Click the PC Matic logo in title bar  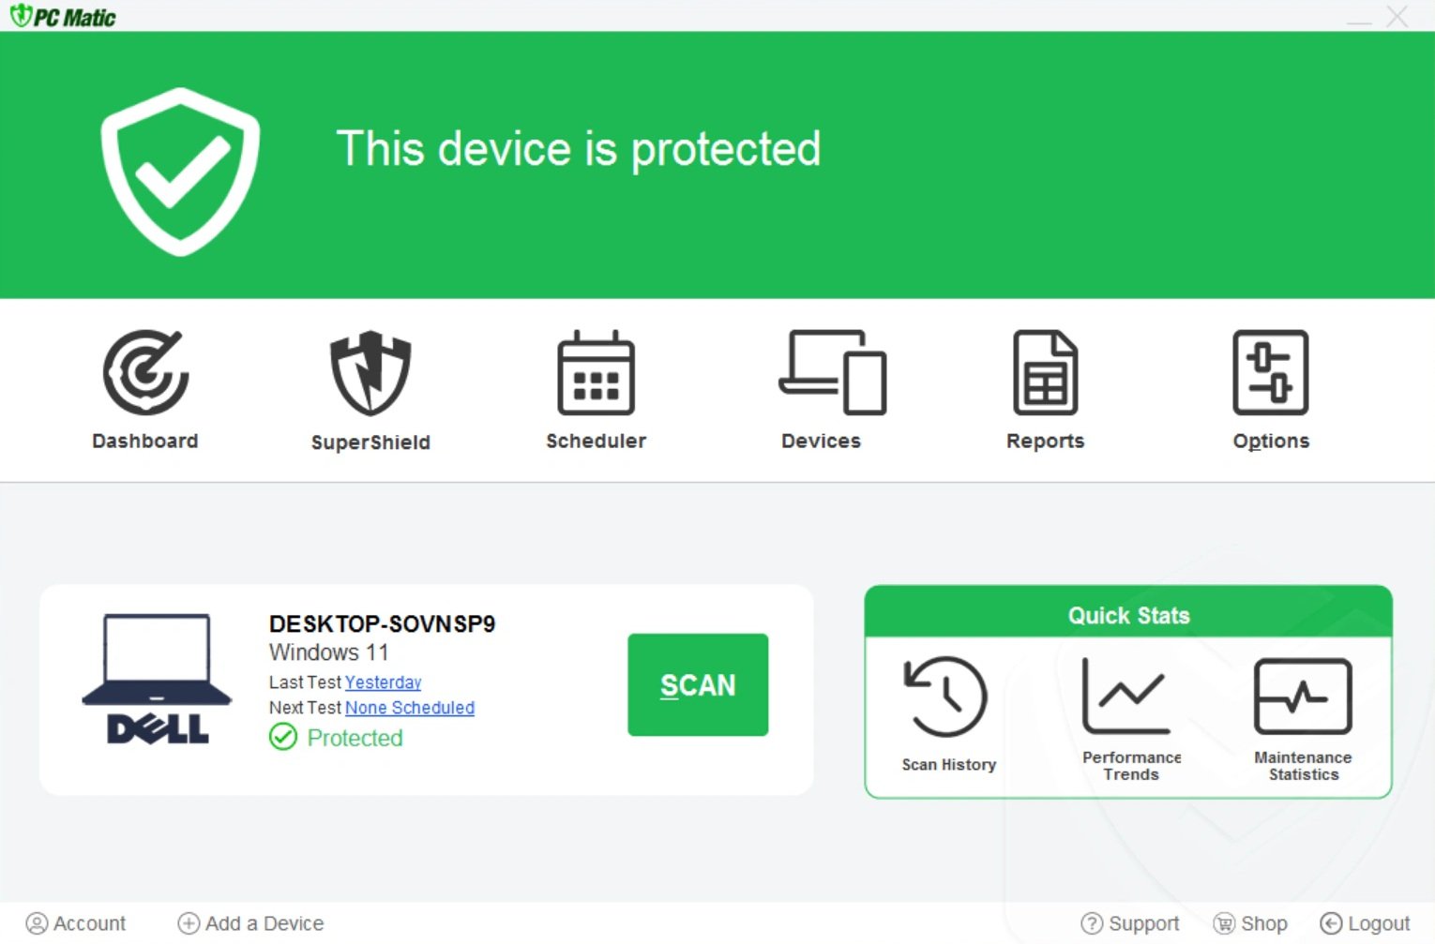point(63,17)
